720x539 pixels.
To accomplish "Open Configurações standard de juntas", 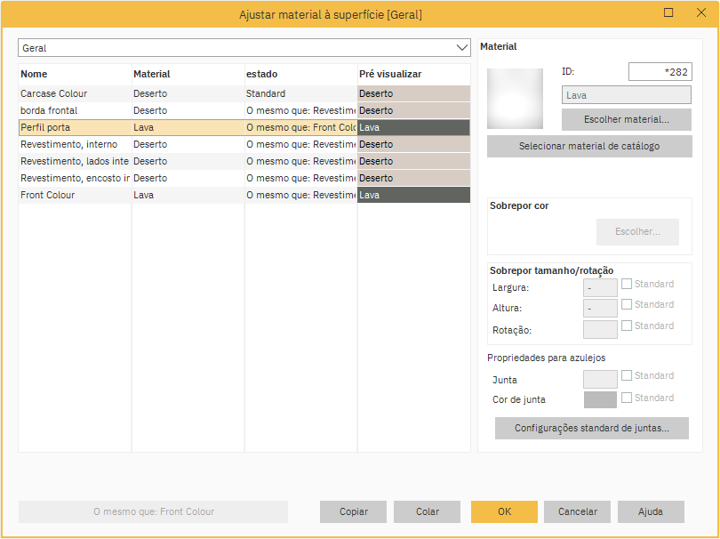I will pyautogui.click(x=592, y=429).
